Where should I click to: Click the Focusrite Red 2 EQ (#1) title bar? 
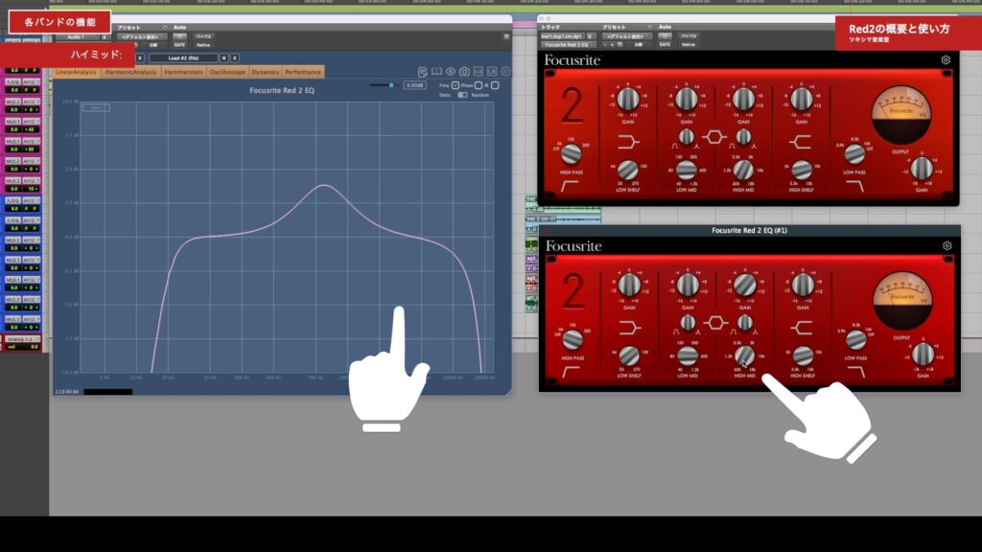pos(749,230)
